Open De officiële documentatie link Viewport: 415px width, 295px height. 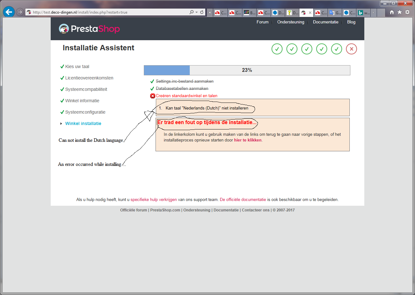(243, 200)
